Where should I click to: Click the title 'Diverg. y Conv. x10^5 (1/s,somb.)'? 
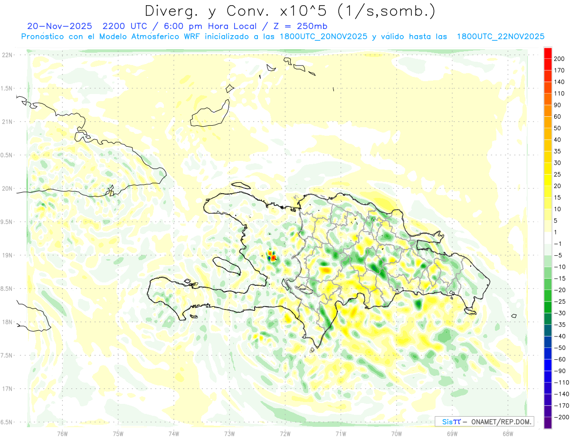coord(290,11)
